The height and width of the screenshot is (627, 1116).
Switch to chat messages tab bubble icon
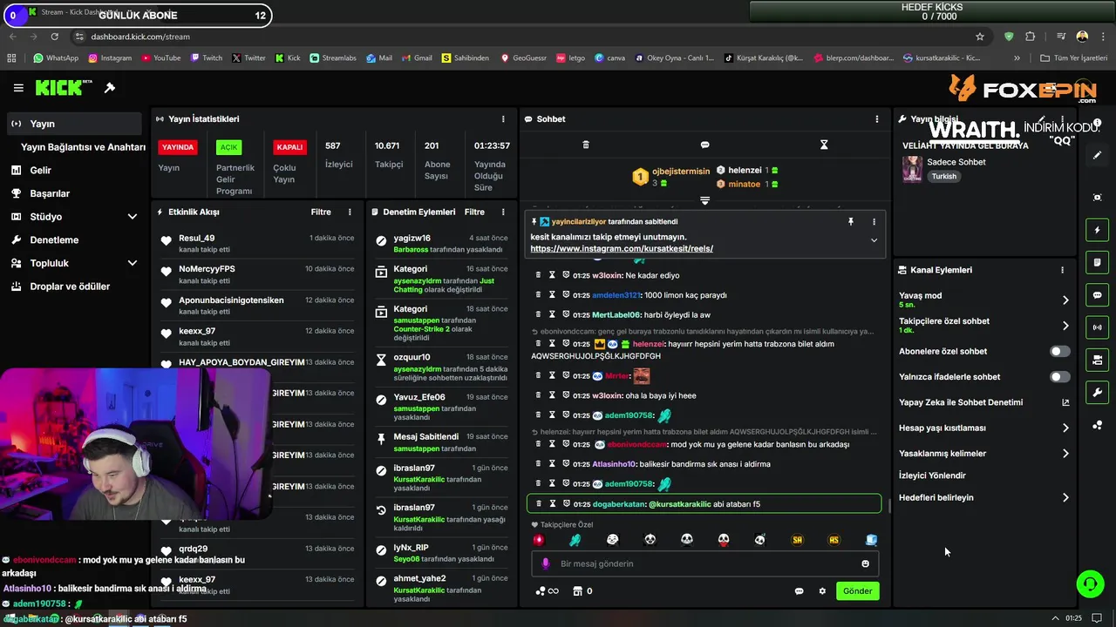(x=705, y=145)
